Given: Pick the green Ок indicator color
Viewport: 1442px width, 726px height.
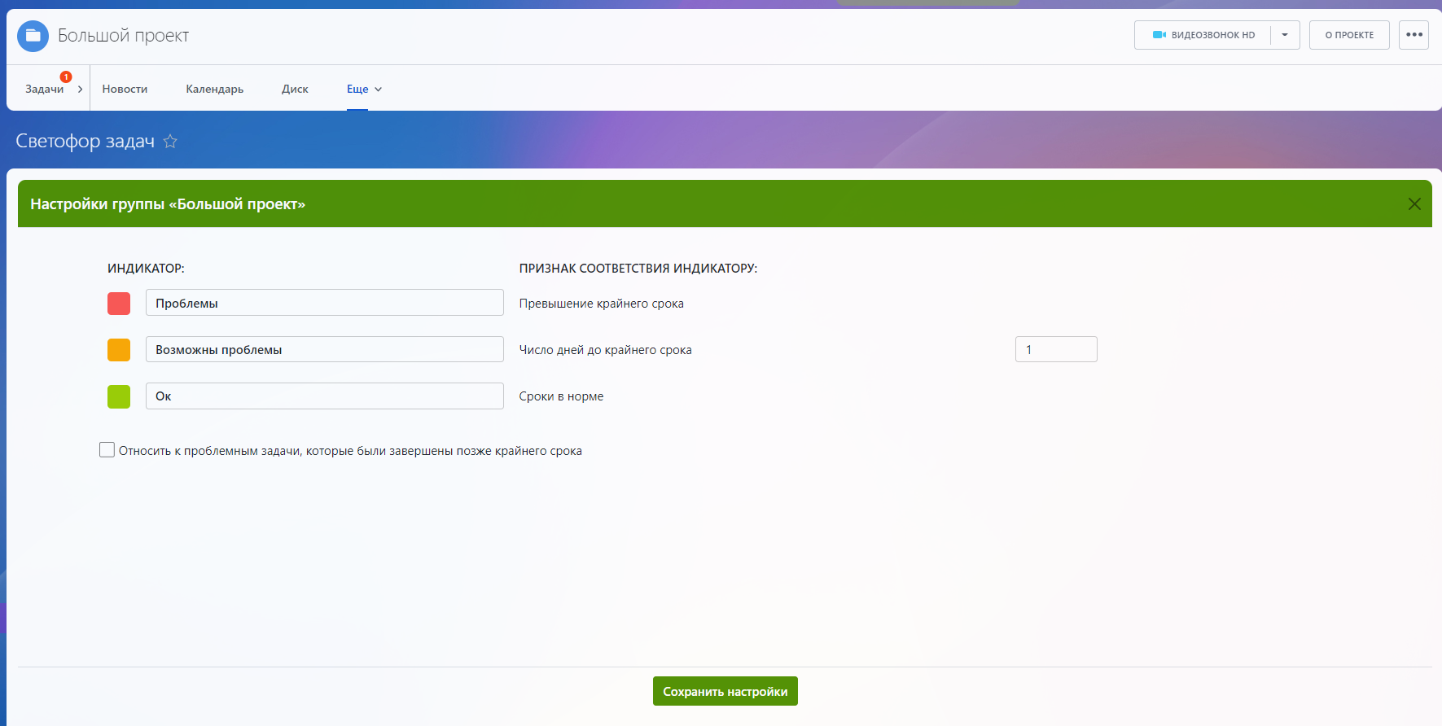Looking at the screenshot, I should (119, 396).
